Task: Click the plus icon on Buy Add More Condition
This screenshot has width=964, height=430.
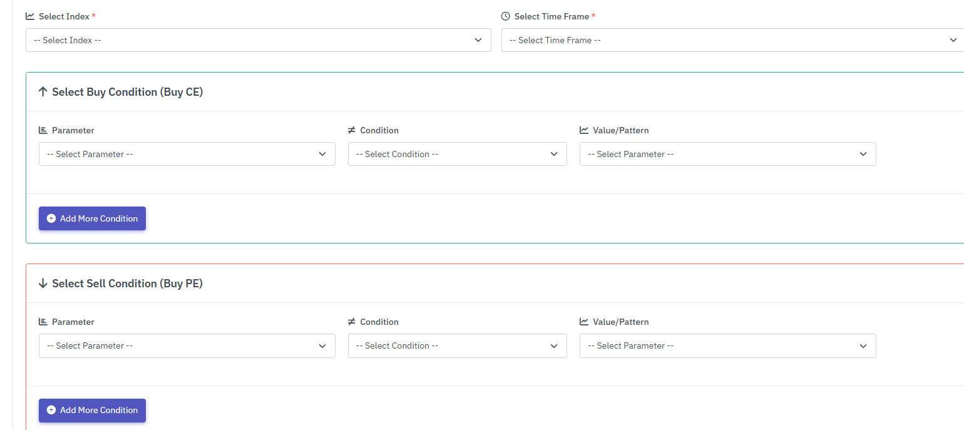Action: pos(51,218)
